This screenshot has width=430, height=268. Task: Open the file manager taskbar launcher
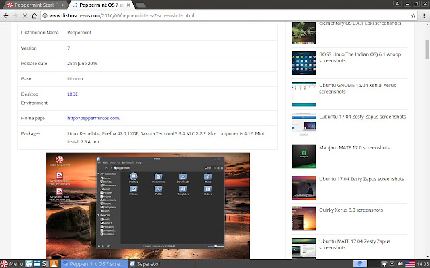coord(38,263)
